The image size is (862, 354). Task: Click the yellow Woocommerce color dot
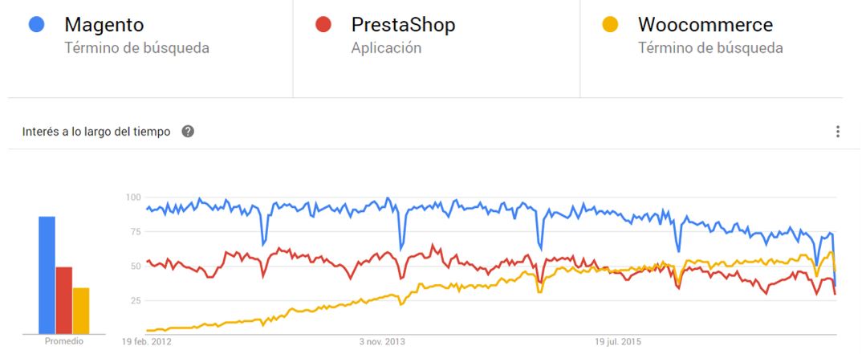click(610, 24)
